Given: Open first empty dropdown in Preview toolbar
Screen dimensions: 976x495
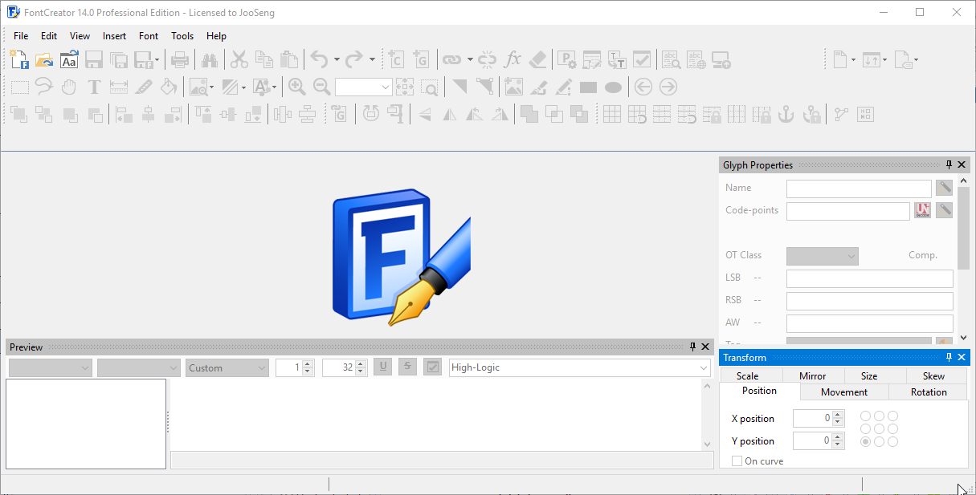Looking at the screenshot, I should pyautogui.click(x=50, y=368).
